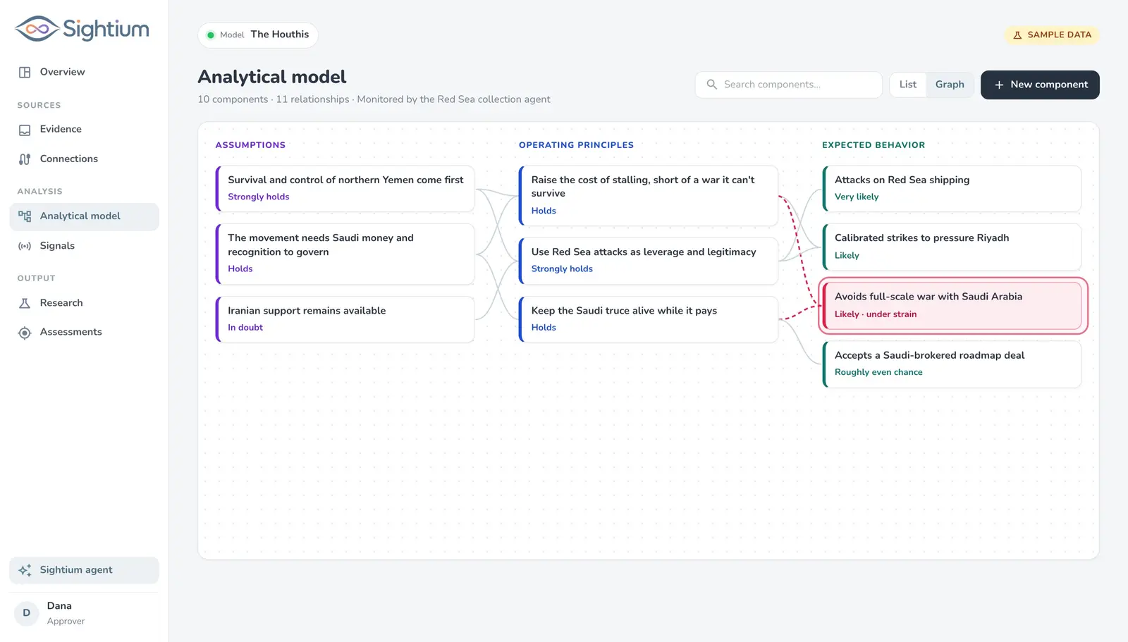Click the flask icon in Sample Data badge

(x=1017, y=35)
